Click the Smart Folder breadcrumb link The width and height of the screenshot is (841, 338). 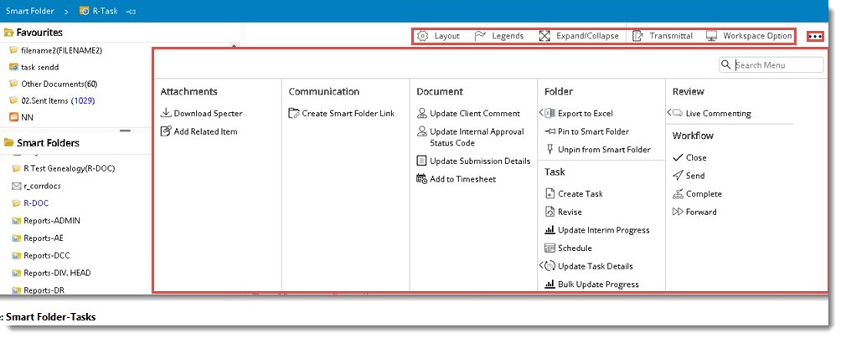click(x=30, y=11)
